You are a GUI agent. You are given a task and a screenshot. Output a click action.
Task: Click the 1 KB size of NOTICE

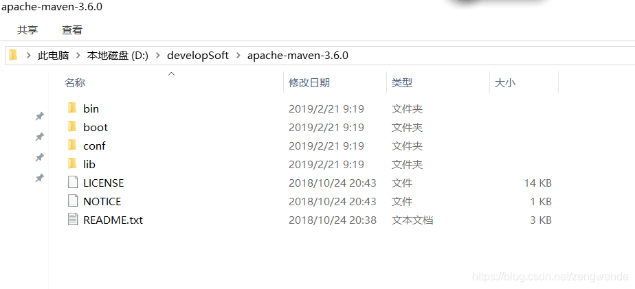[x=541, y=202]
